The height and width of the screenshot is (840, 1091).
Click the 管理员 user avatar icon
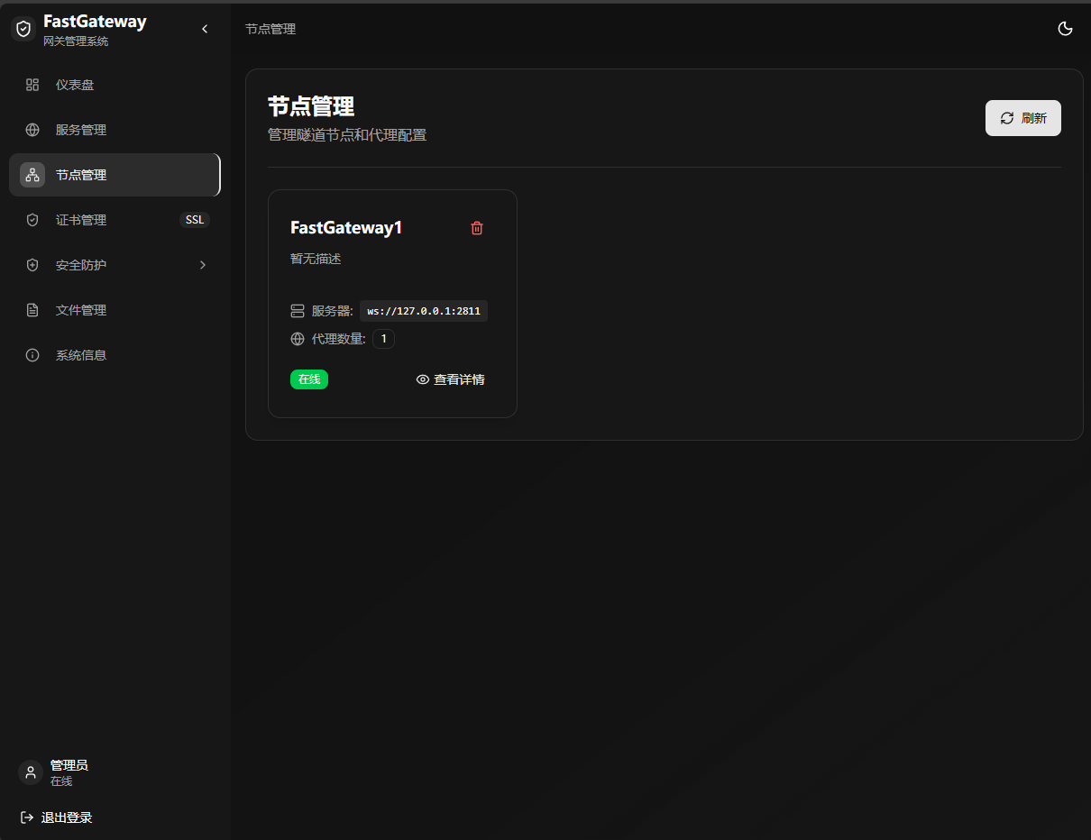31,772
